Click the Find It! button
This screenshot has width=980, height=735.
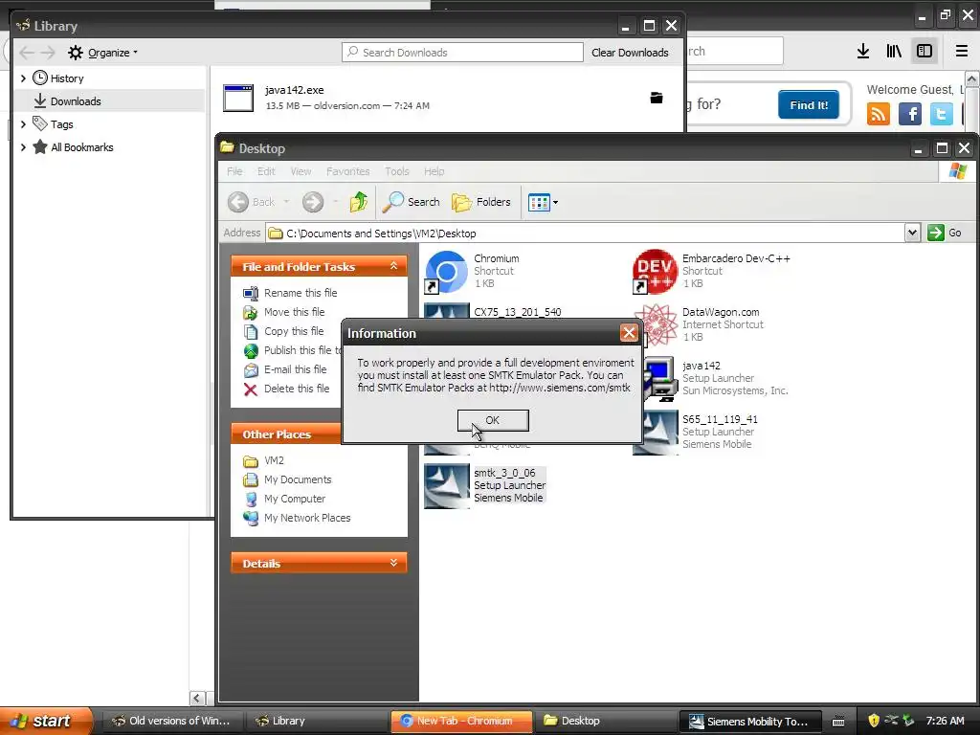(x=809, y=105)
